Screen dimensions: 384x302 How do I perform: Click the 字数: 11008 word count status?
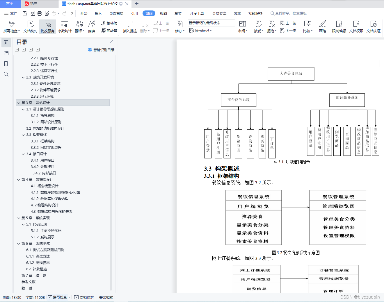click(35, 297)
